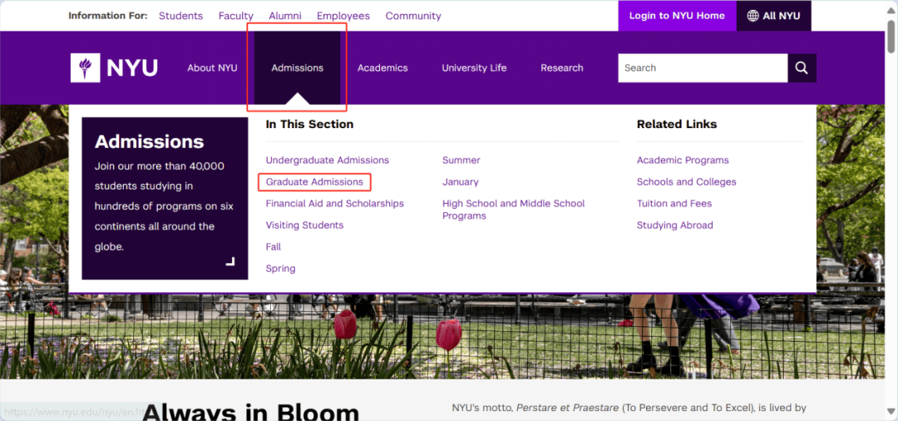Viewport: 898px width, 421px height.
Task: Select the Fall link
Action: click(x=274, y=247)
